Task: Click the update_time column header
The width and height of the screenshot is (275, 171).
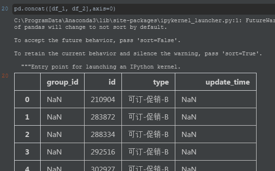Action: point(227,82)
